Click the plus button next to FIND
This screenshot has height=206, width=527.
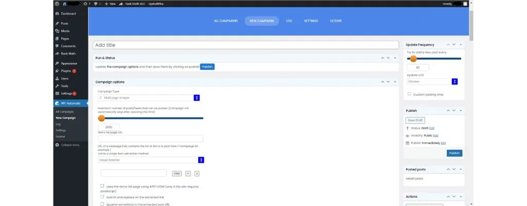pos(188,174)
